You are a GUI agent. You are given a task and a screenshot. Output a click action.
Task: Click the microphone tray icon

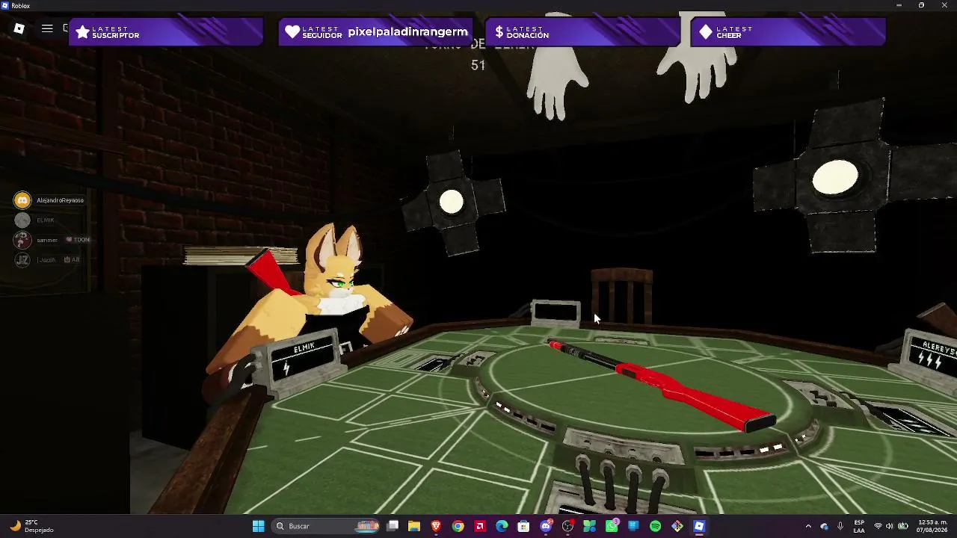coord(840,526)
